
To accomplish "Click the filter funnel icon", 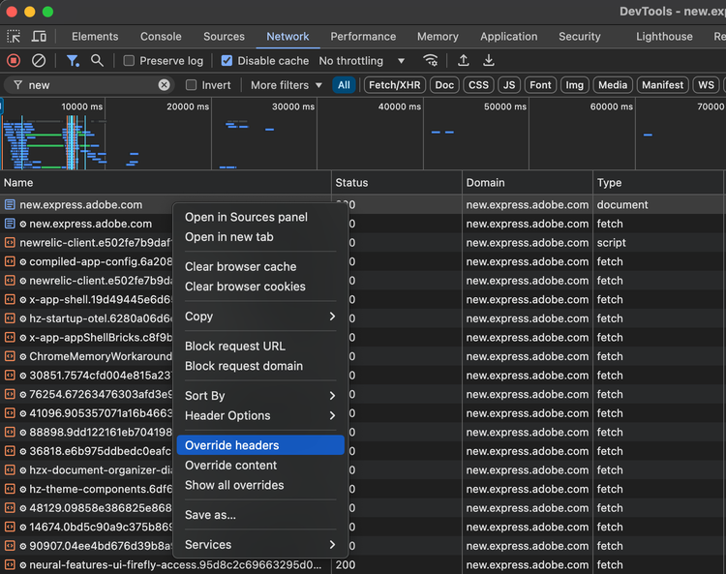I will click(73, 61).
